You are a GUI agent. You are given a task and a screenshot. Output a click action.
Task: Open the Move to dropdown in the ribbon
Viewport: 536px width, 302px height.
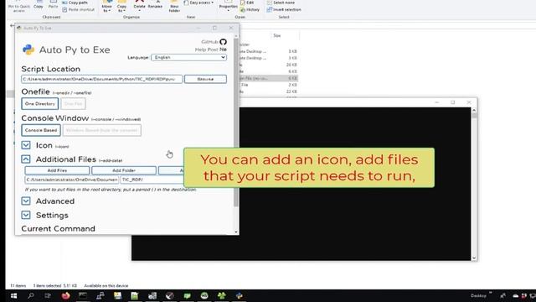(x=106, y=7)
